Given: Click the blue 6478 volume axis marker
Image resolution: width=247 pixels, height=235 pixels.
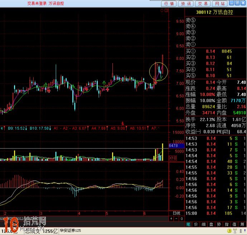Looking at the screenshot, I should (176, 146).
